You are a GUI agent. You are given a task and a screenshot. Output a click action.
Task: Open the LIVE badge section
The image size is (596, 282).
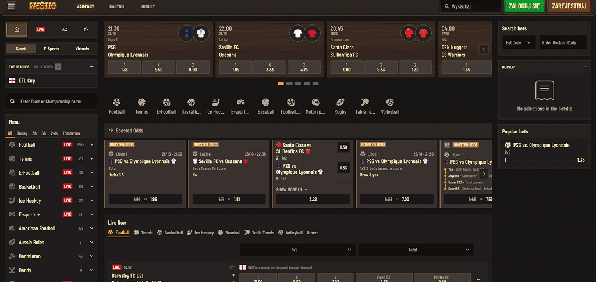(41, 30)
